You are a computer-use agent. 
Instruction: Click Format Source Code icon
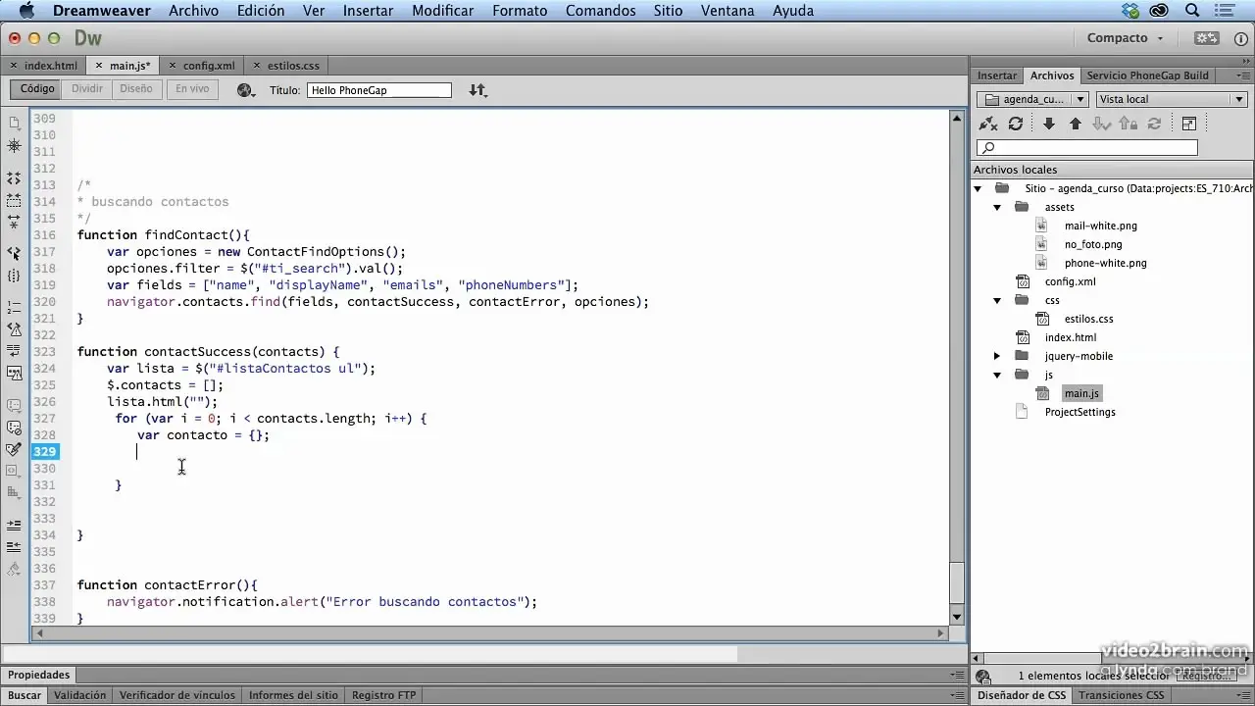point(14,569)
